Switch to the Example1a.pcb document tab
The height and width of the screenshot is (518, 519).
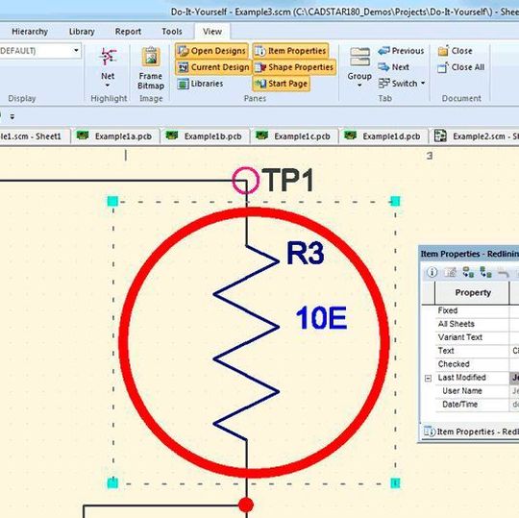pyautogui.click(x=114, y=136)
